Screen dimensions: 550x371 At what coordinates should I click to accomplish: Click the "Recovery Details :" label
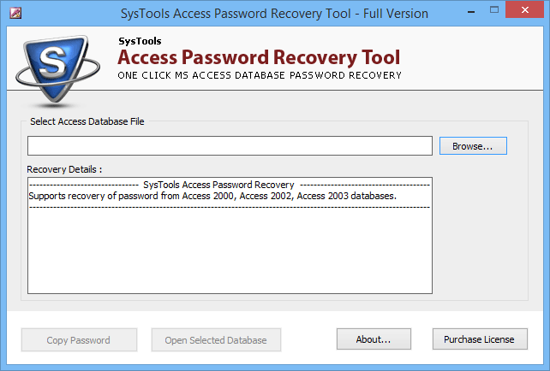[64, 169]
